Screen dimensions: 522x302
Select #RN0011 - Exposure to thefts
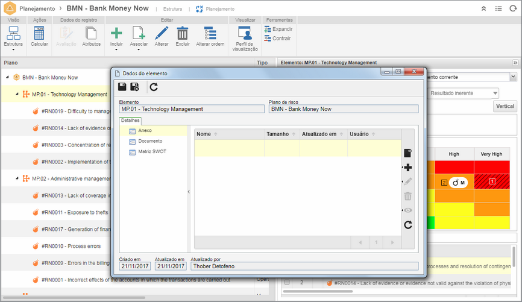pyautogui.click(x=75, y=212)
